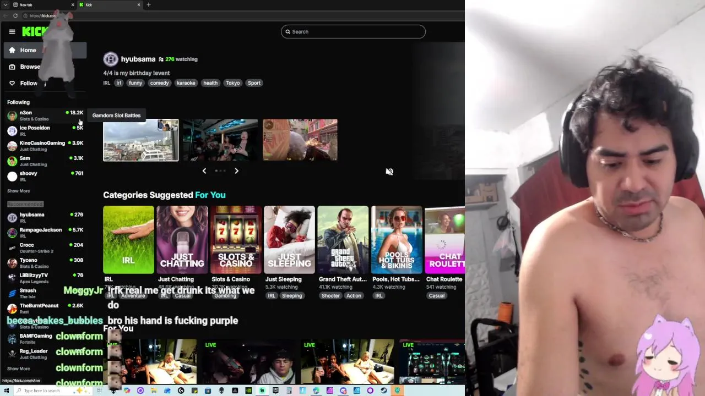This screenshot has width=705, height=396.
Task: Close the New tab browser tab
Action: [73, 5]
